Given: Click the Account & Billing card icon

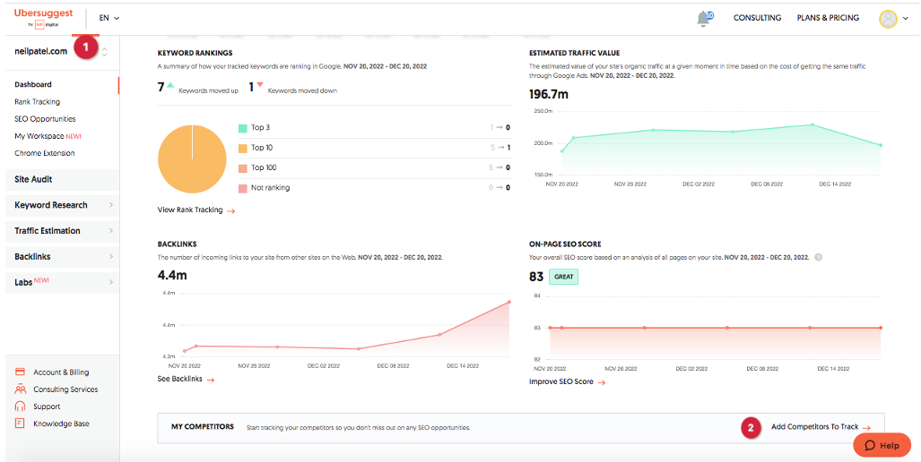Looking at the screenshot, I should (x=20, y=372).
